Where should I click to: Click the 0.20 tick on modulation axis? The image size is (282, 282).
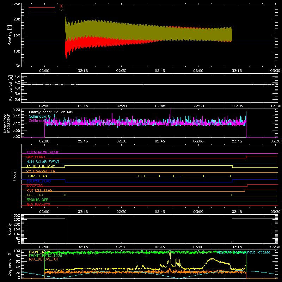tap(16, 110)
